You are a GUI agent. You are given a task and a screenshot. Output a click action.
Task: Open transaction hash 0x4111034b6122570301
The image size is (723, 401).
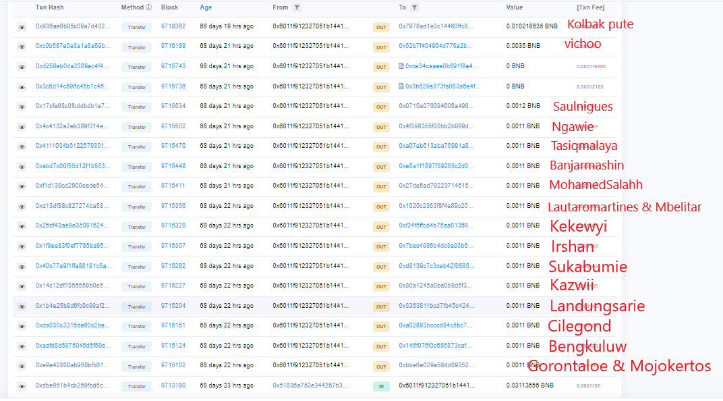click(x=72, y=146)
